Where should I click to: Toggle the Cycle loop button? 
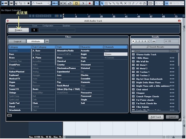click(70, 3)
